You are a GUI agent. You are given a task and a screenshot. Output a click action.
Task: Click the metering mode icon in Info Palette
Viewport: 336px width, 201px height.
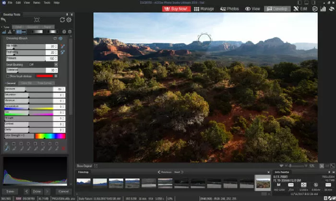coord(304,185)
